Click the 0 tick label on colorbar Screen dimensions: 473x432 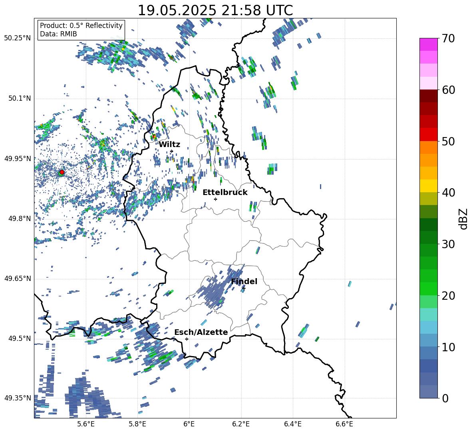coord(445,398)
